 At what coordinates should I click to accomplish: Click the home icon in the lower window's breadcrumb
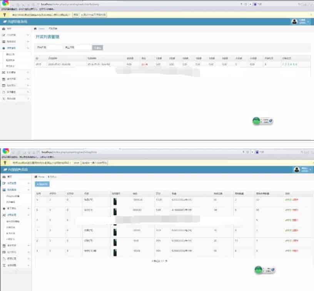36,177
